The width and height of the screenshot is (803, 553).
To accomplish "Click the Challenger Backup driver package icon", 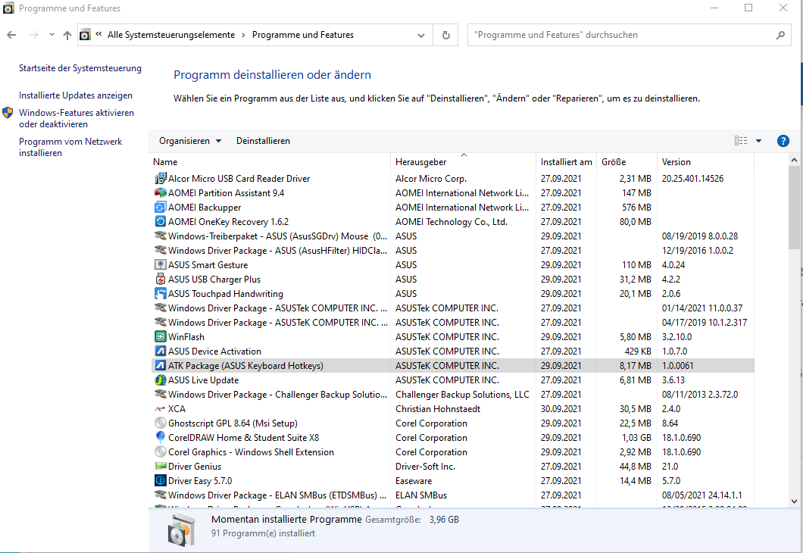I will coord(161,394).
